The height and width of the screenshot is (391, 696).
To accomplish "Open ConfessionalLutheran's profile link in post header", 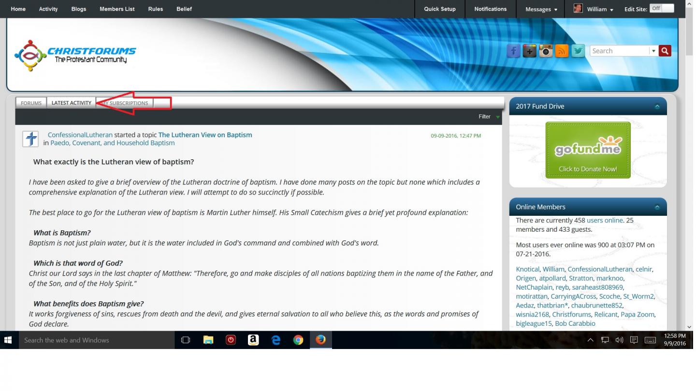I will click(x=80, y=135).
